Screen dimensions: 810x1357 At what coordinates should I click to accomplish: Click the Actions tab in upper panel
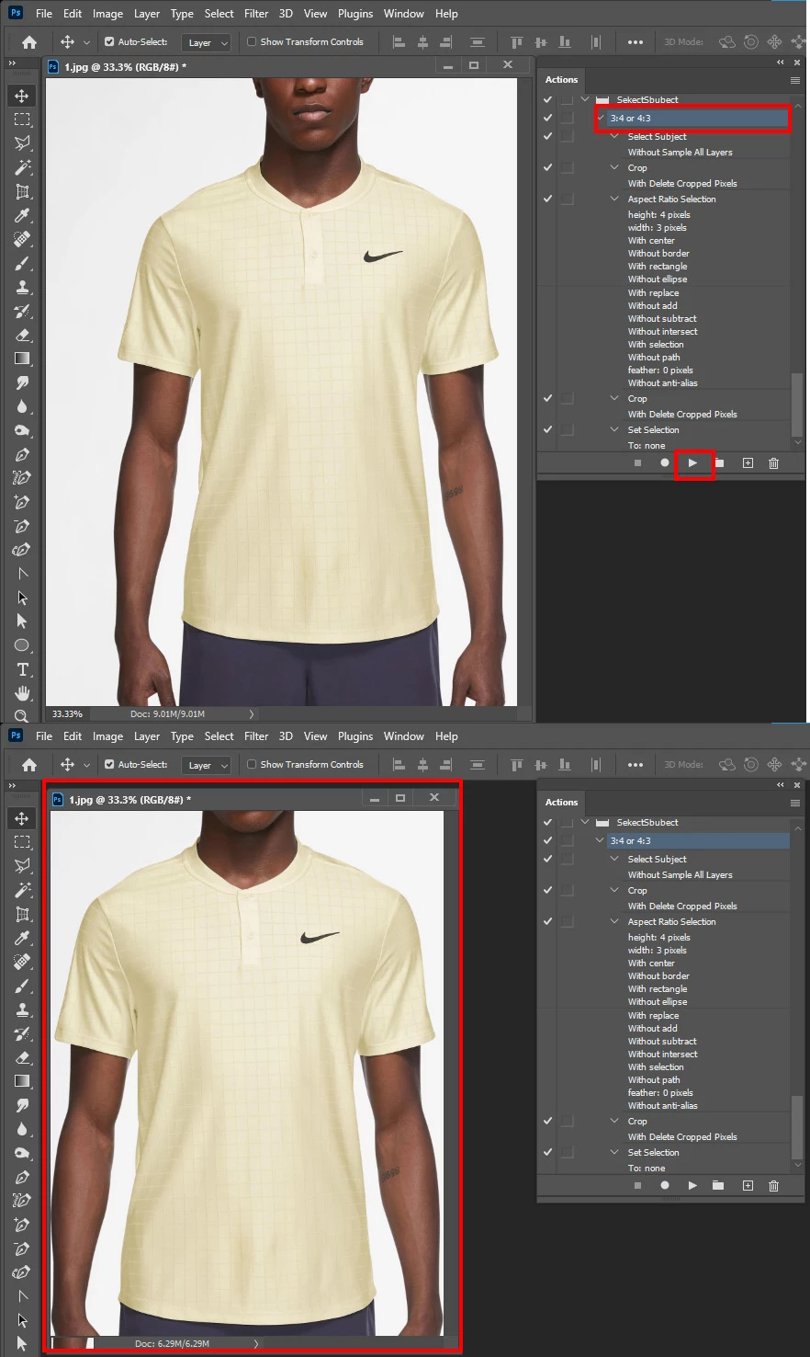pyautogui.click(x=561, y=80)
